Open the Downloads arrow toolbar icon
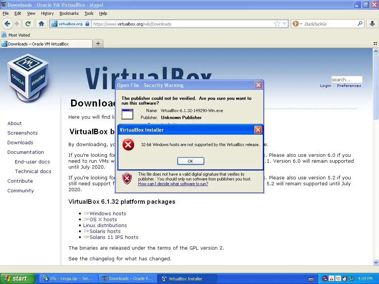The image size is (379, 284). [372, 24]
